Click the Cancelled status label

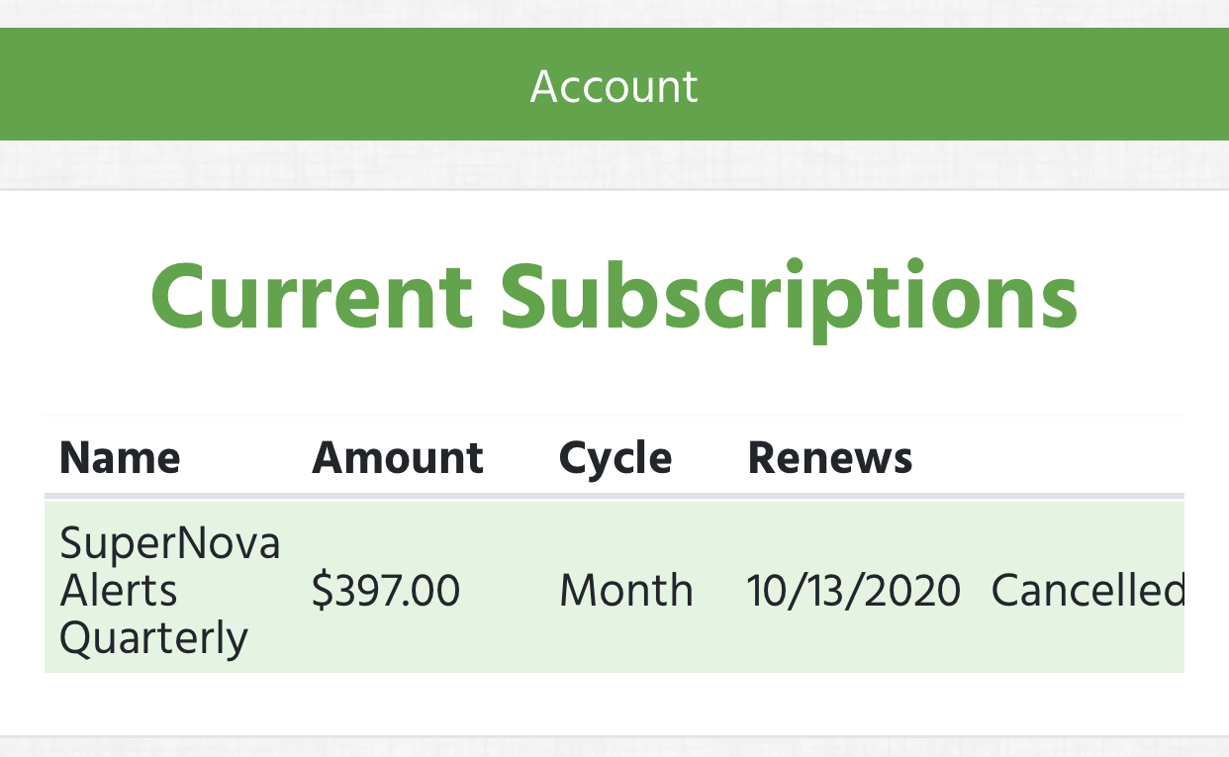pyautogui.click(x=1087, y=591)
